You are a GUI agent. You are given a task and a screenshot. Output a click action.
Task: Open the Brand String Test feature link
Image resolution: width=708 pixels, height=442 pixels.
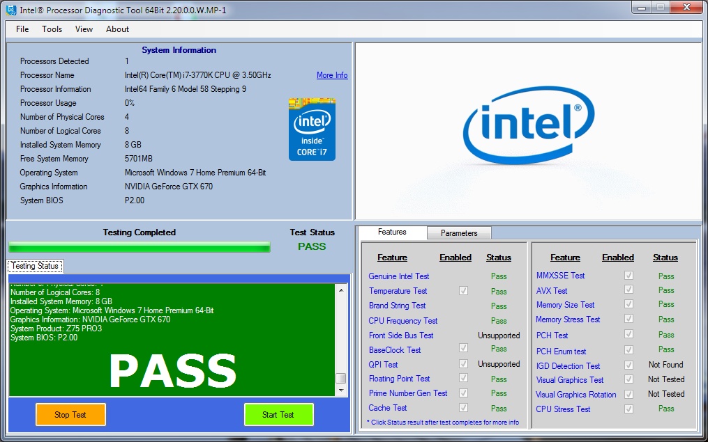point(398,306)
